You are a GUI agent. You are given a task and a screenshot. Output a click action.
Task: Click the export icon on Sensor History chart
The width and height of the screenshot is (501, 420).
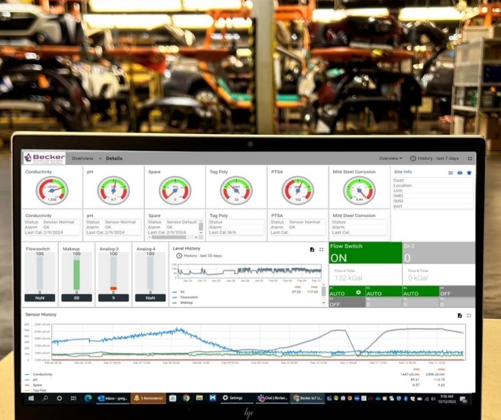point(459,316)
